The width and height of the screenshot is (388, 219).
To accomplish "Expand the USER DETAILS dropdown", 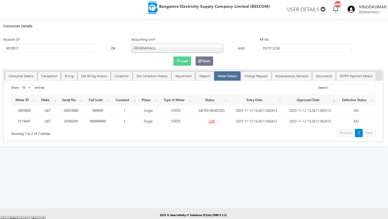I will tap(306, 9).
